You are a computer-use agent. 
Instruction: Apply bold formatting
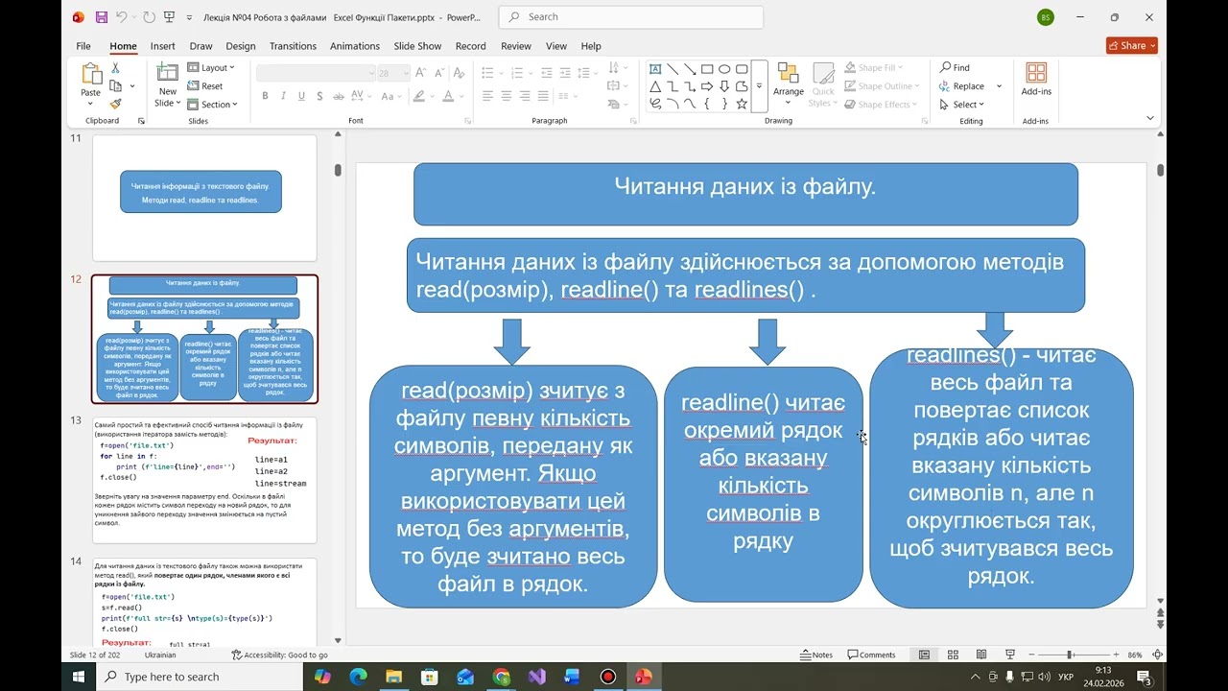pos(266,96)
